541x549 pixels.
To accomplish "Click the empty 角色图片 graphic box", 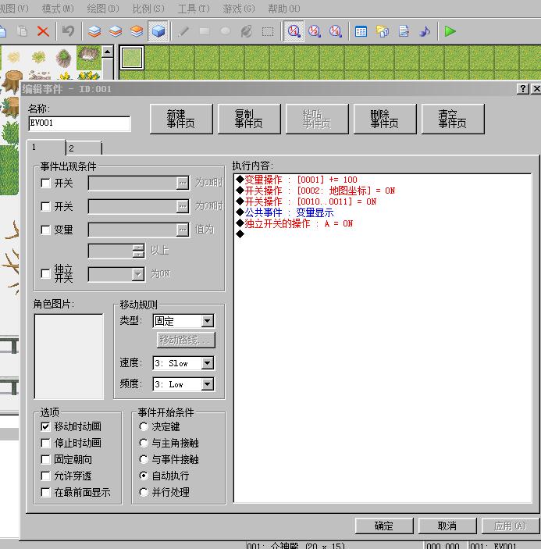I will tap(69, 356).
